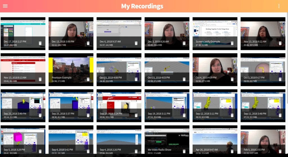
Task: Delete the Dec 17, 2018 2:27 PM recording
Action: (40, 43)
